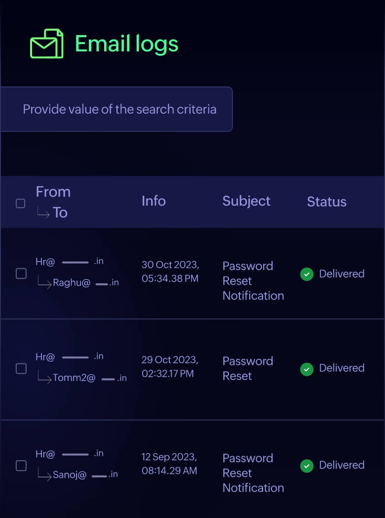Open Password Reset Notification email from Raghu row
Viewport: 385px width, 518px height.
click(253, 281)
